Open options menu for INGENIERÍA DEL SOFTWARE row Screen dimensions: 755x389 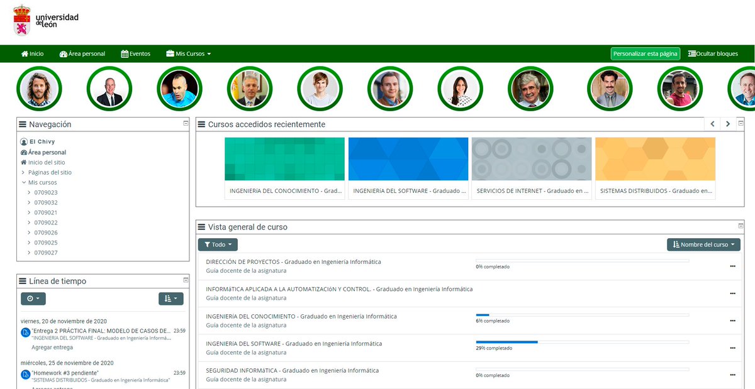(x=732, y=348)
